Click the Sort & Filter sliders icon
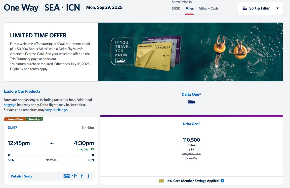The image size is (290, 188). (x=245, y=8)
